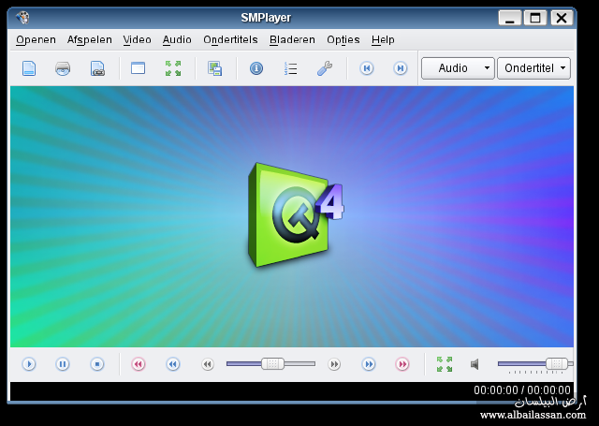Click the SMPlayer window icon in the title bar
This screenshot has width=599, height=426.
tap(22, 17)
